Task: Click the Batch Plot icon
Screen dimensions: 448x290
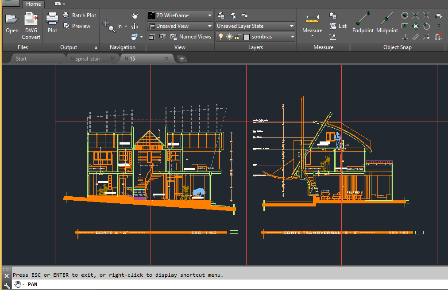Action: (x=79, y=15)
